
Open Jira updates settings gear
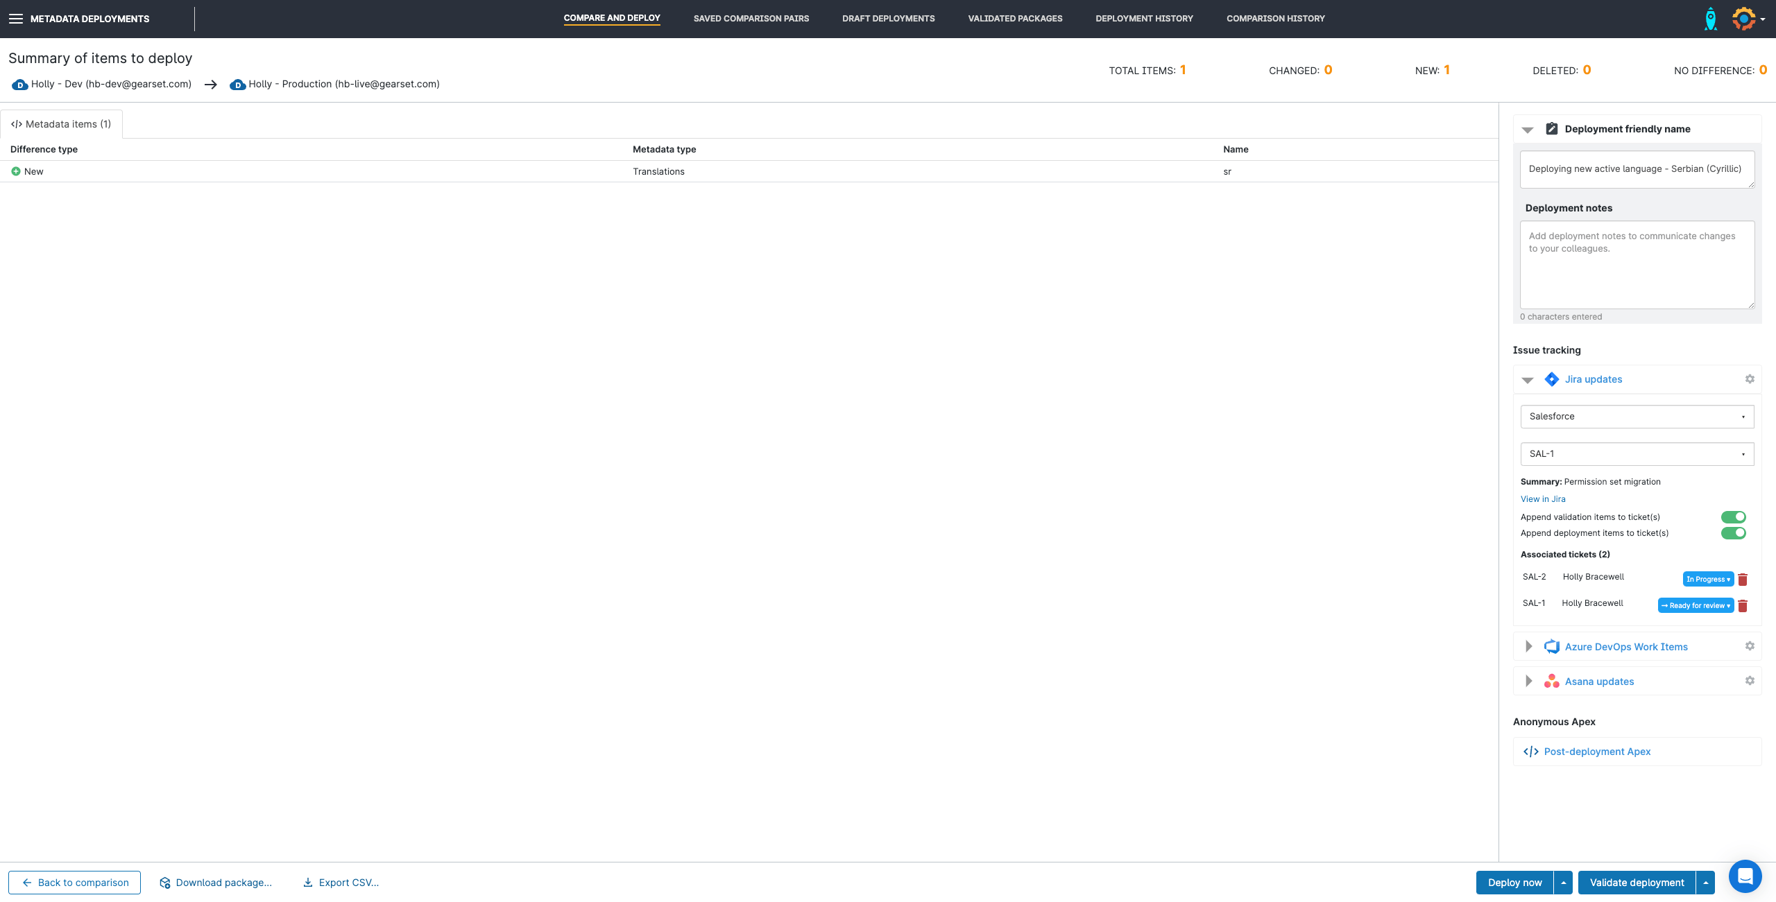[1750, 379]
